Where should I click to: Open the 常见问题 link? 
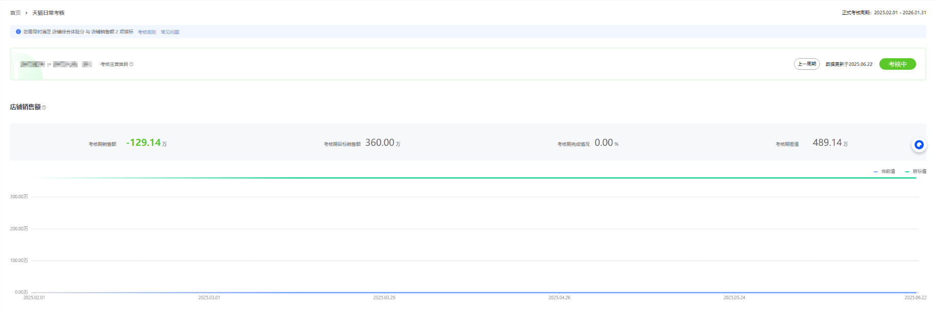click(170, 32)
